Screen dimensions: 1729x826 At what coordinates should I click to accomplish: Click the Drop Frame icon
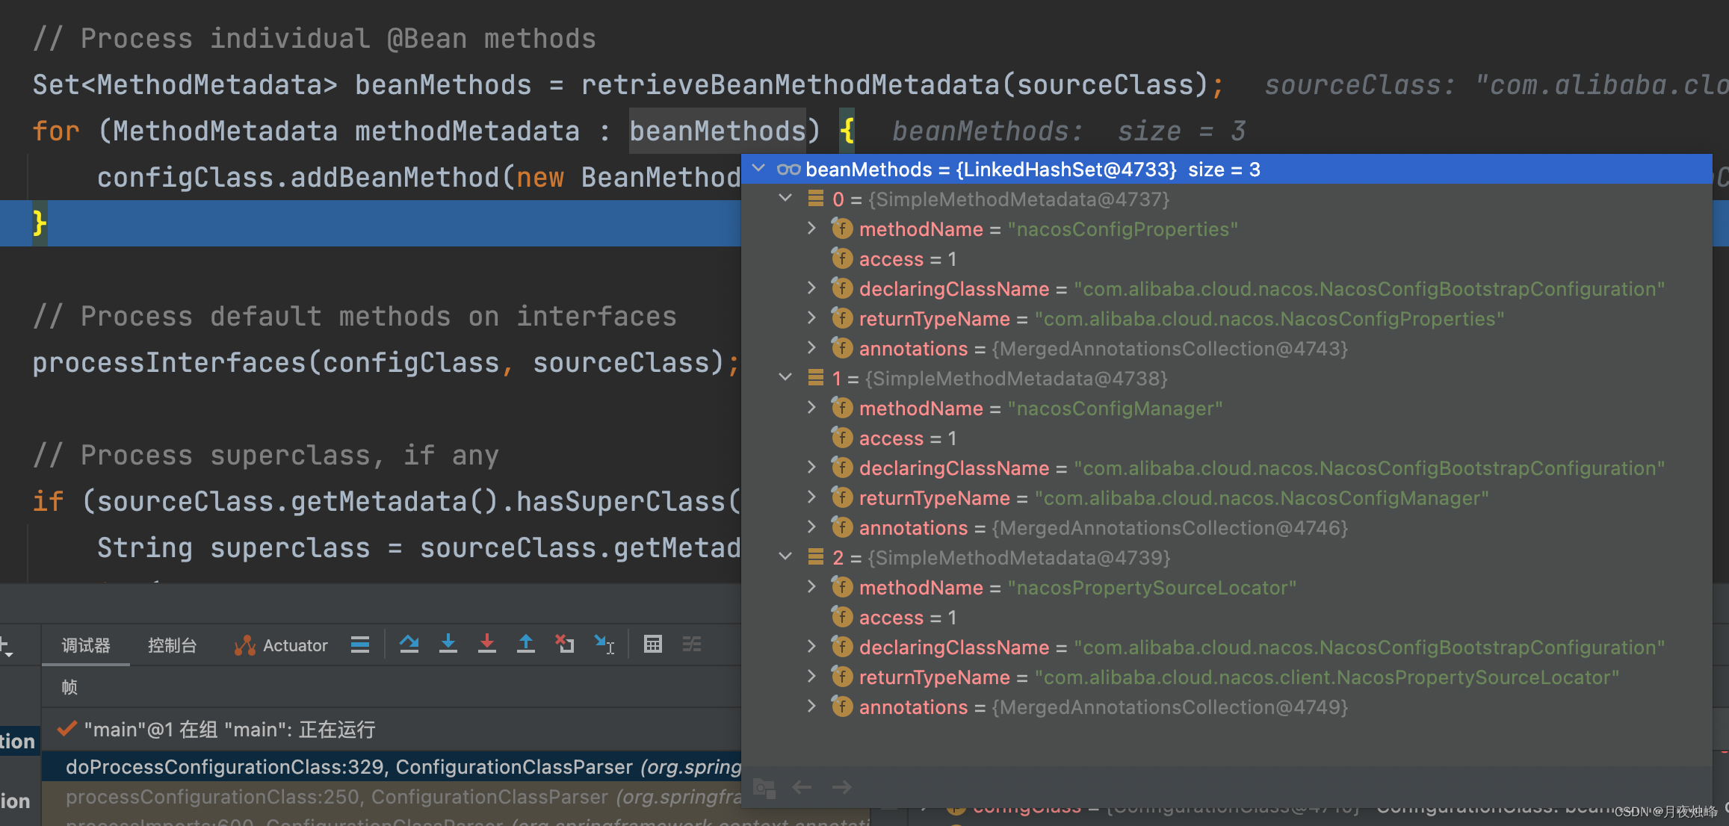(x=564, y=644)
